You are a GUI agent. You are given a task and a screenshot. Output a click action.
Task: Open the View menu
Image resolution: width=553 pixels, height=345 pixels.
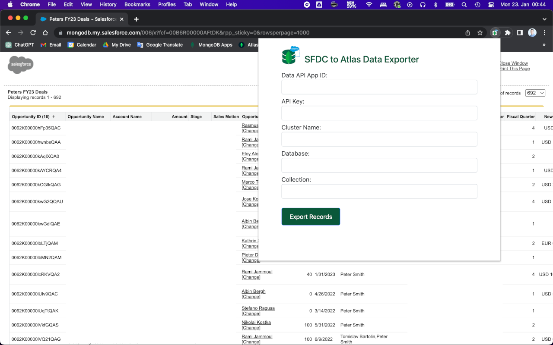pos(86,4)
